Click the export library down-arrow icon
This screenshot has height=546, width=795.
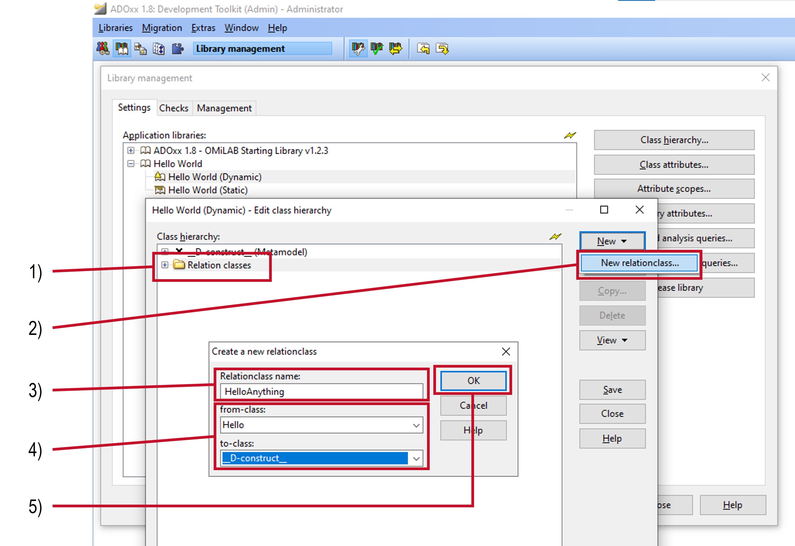pos(442,48)
